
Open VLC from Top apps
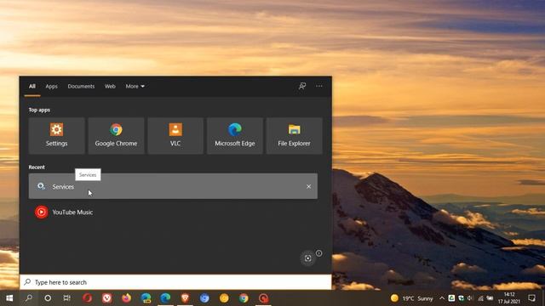point(175,136)
